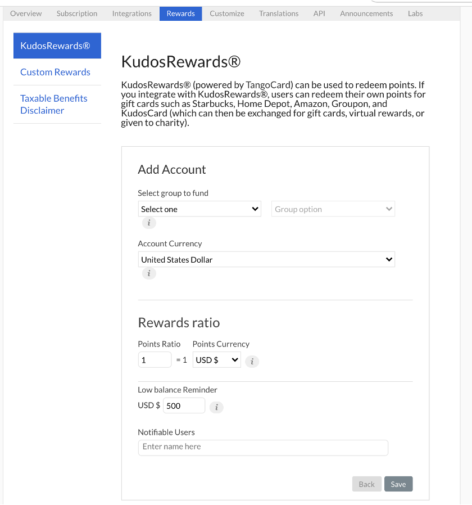Open the Select one group dropdown
The image size is (472, 505).
[x=199, y=209]
